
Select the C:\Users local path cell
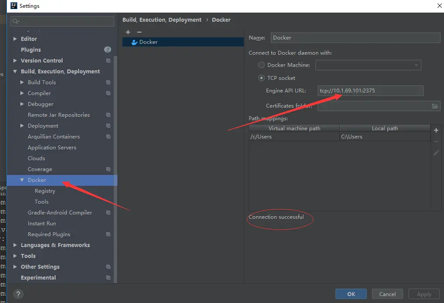pyautogui.click(x=385, y=137)
